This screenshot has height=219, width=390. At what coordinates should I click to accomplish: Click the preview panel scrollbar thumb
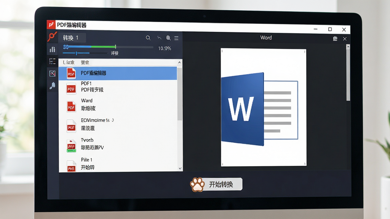pyautogui.click(x=348, y=75)
